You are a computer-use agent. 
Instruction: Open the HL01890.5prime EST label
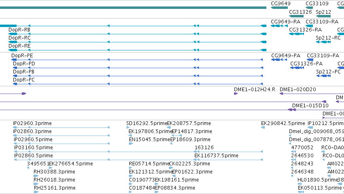click(x=317, y=180)
